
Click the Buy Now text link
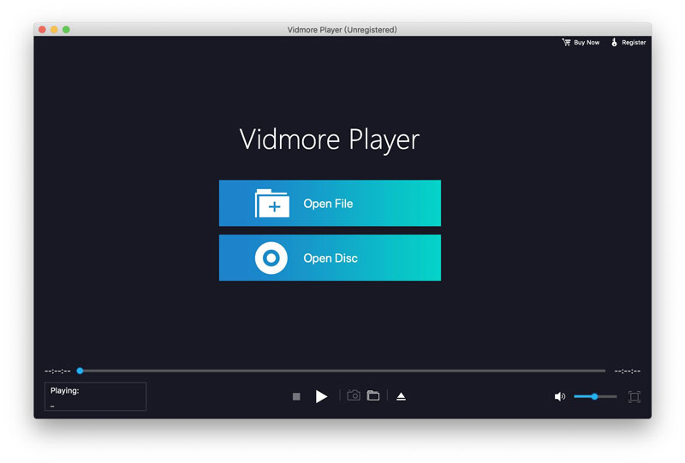(587, 42)
